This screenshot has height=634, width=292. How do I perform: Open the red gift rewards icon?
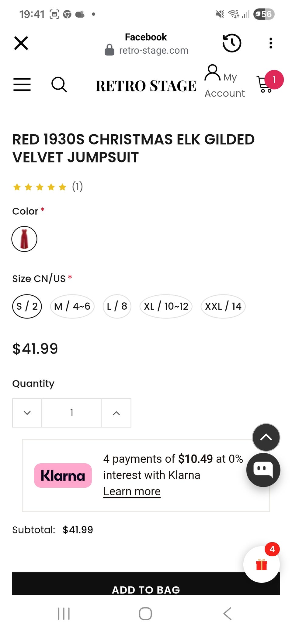(x=262, y=565)
